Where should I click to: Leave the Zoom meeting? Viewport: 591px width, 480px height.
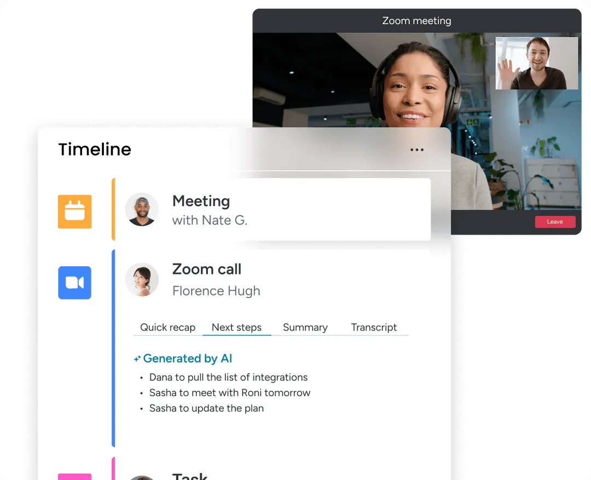click(555, 221)
